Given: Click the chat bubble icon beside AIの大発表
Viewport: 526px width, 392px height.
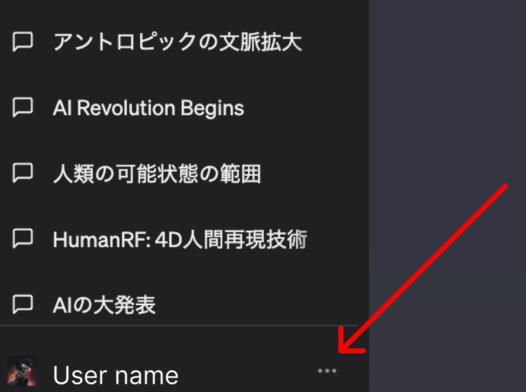Looking at the screenshot, I should [23, 305].
